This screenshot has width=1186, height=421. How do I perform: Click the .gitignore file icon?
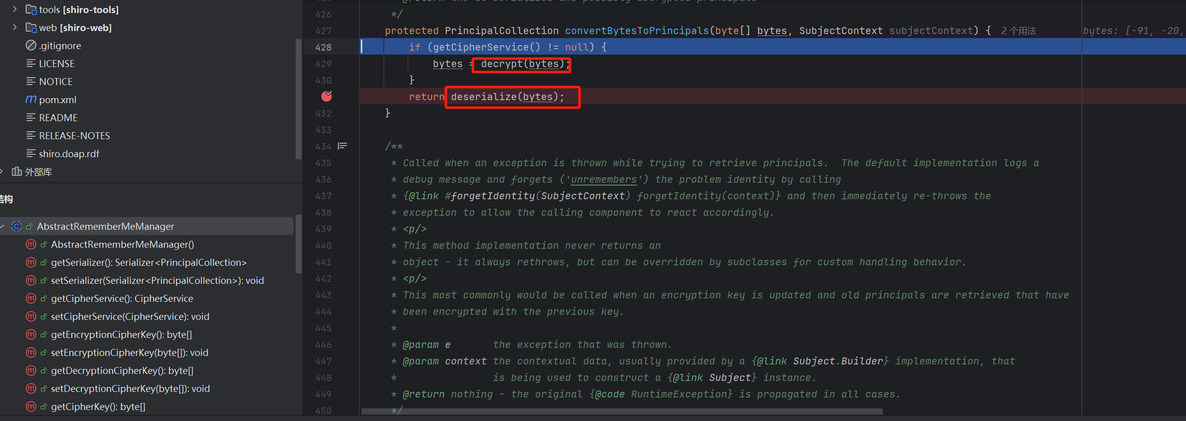[31, 46]
